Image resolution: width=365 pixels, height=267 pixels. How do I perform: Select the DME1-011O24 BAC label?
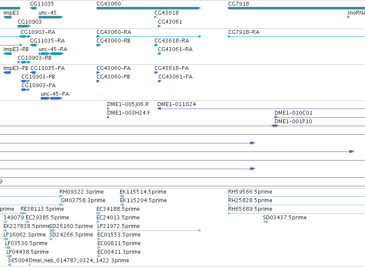click(x=177, y=104)
